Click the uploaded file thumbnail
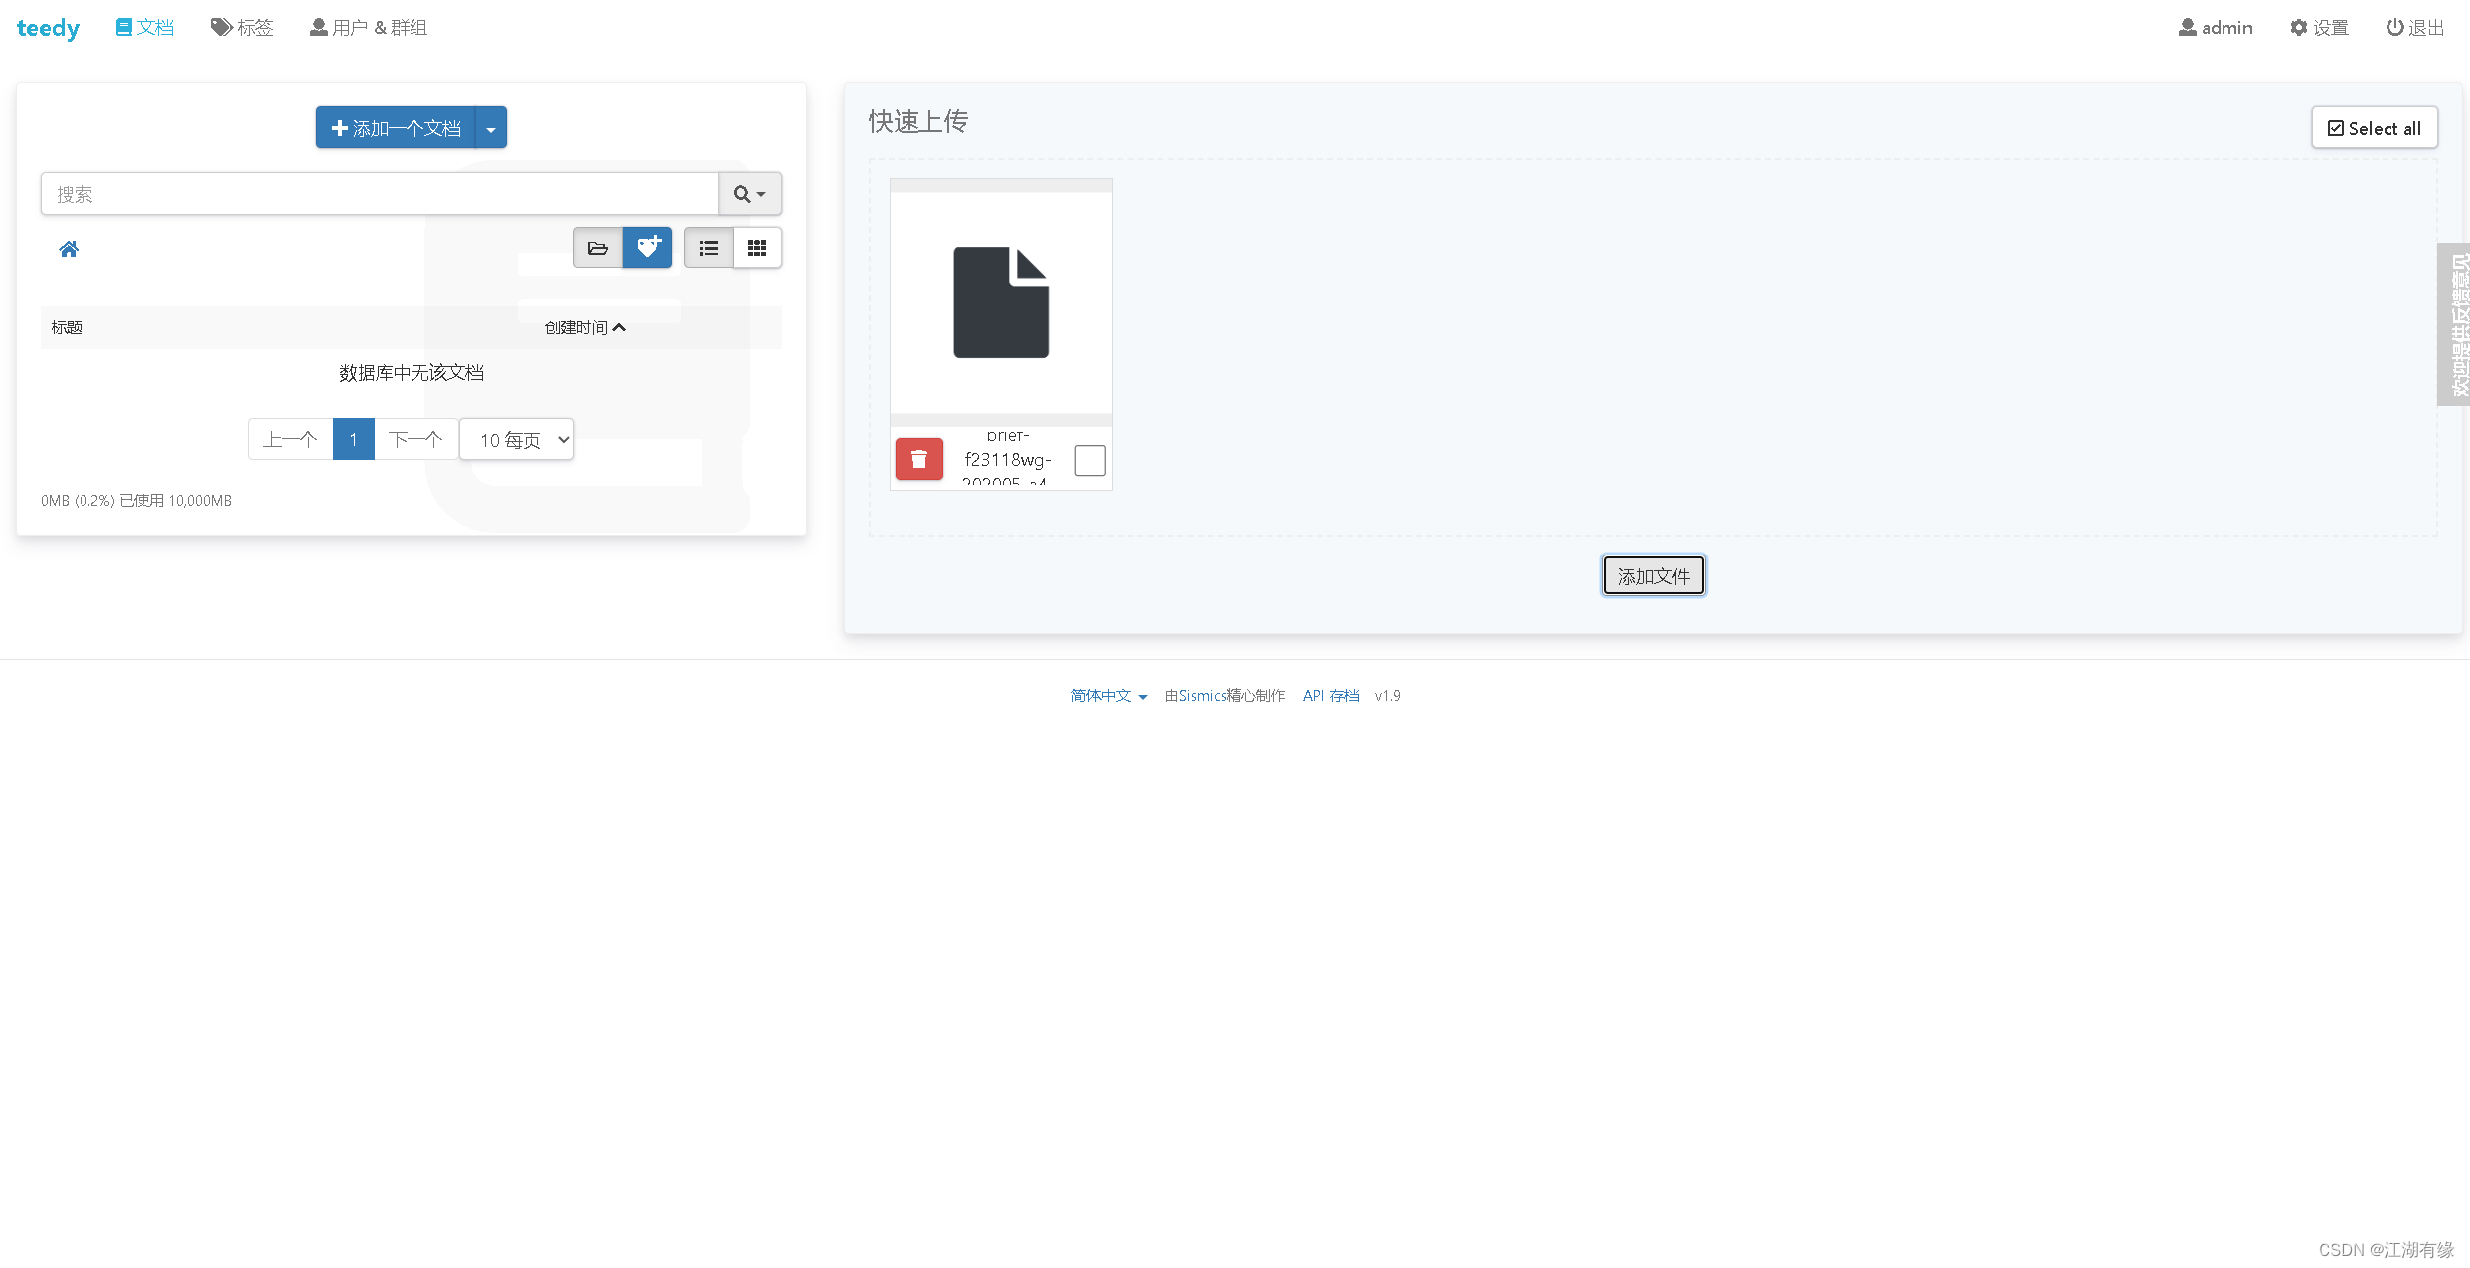This screenshot has height=1268, width=2470. pyautogui.click(x=1000, y=301)
